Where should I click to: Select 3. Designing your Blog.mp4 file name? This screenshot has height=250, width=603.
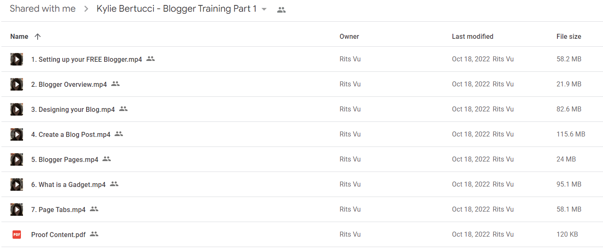click(73, 109)
